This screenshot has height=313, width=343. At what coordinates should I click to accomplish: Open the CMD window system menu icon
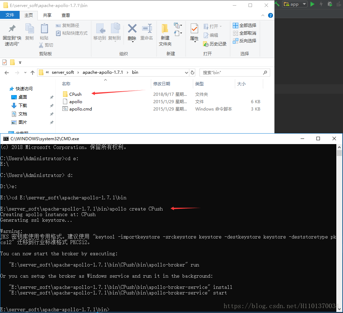[x=6, y=139]
